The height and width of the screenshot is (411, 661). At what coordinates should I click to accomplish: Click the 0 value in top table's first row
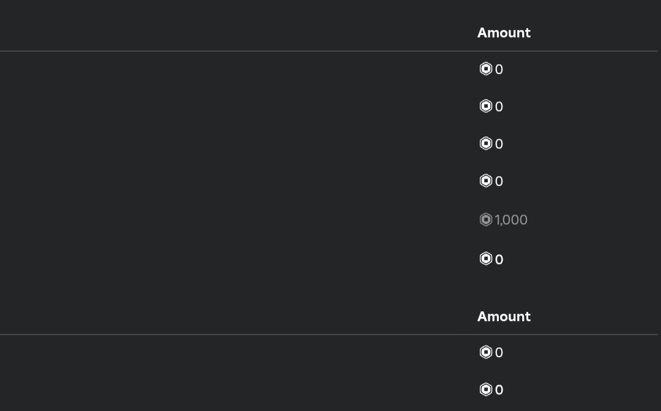[x=499, y=70]
